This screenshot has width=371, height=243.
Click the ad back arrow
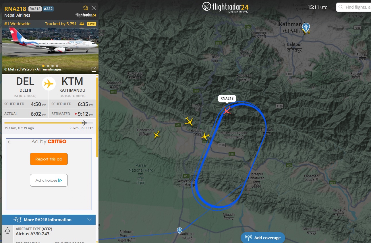tap(9, 142)
